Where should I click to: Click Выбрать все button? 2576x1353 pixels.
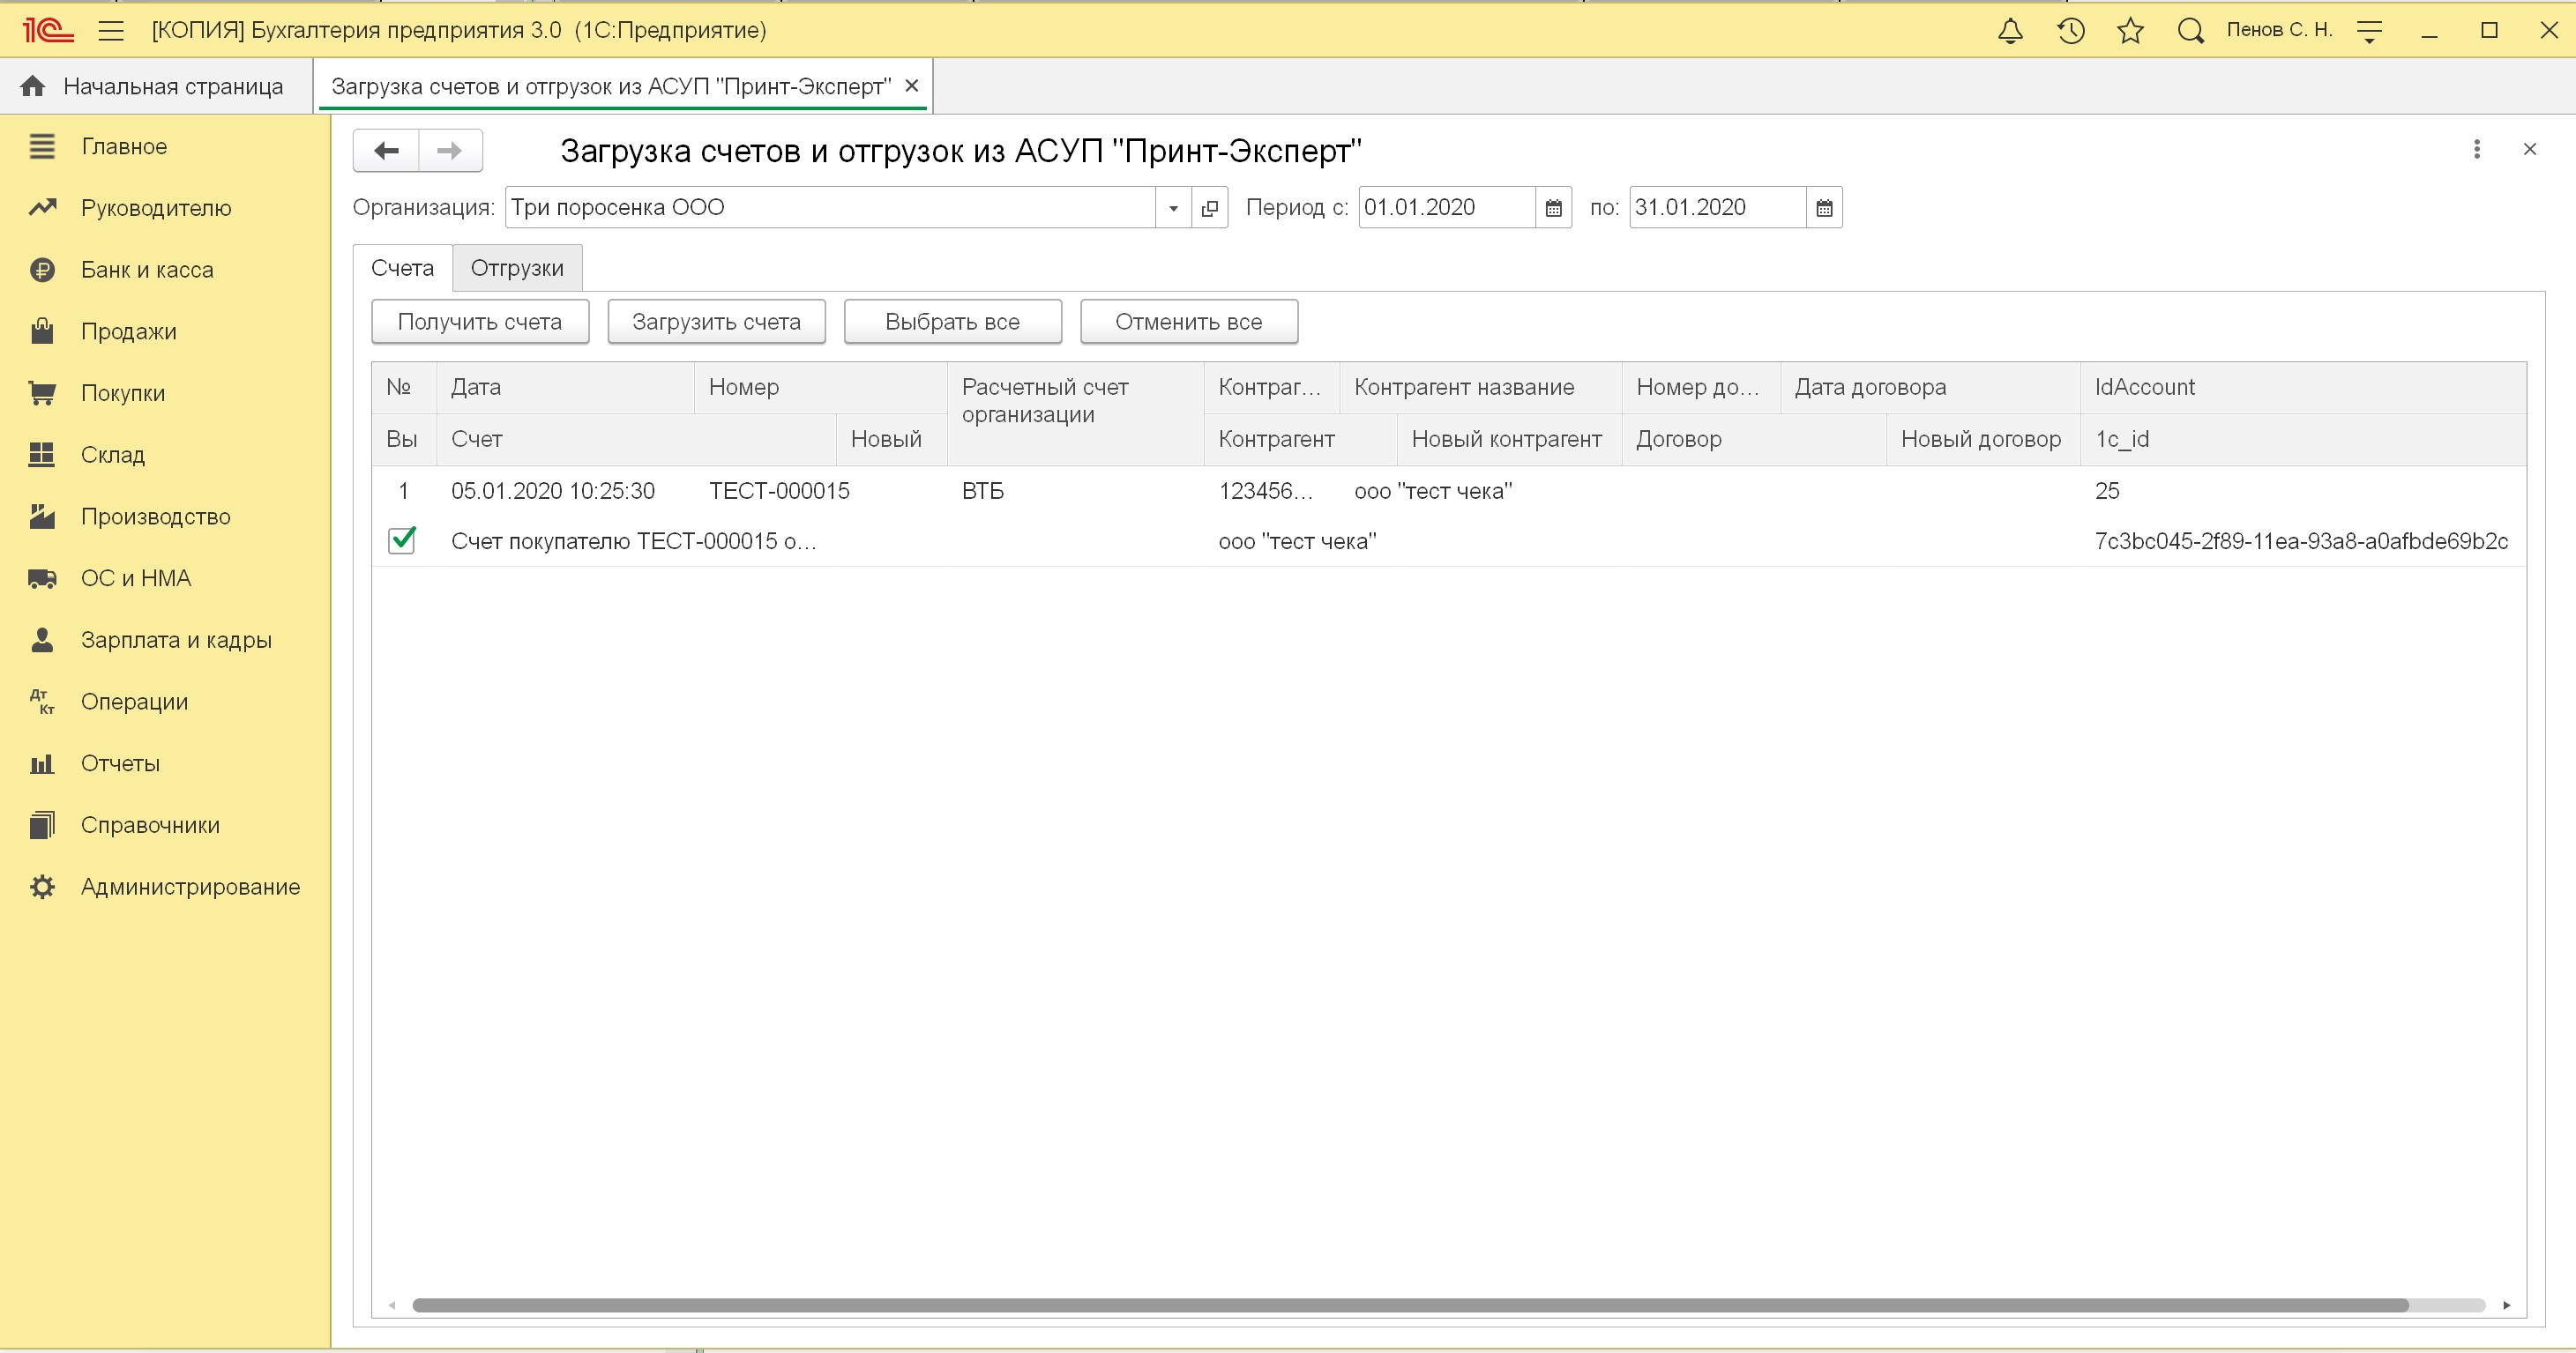[952, 322]
